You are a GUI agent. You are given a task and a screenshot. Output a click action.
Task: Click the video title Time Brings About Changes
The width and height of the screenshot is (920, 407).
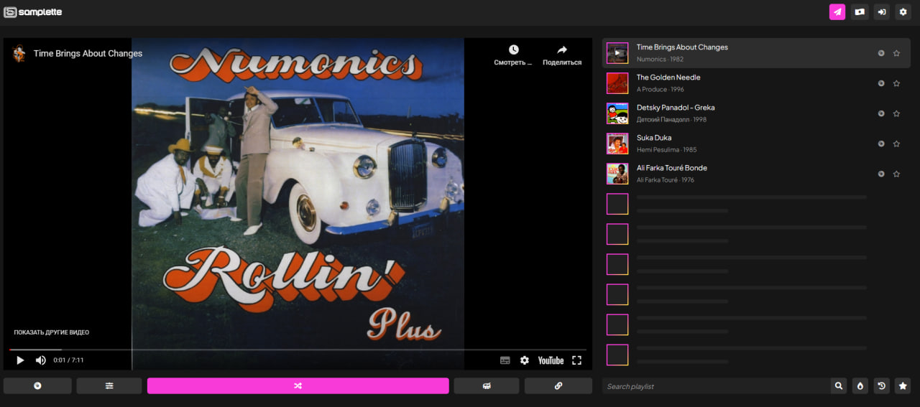(x=88, y=53)
